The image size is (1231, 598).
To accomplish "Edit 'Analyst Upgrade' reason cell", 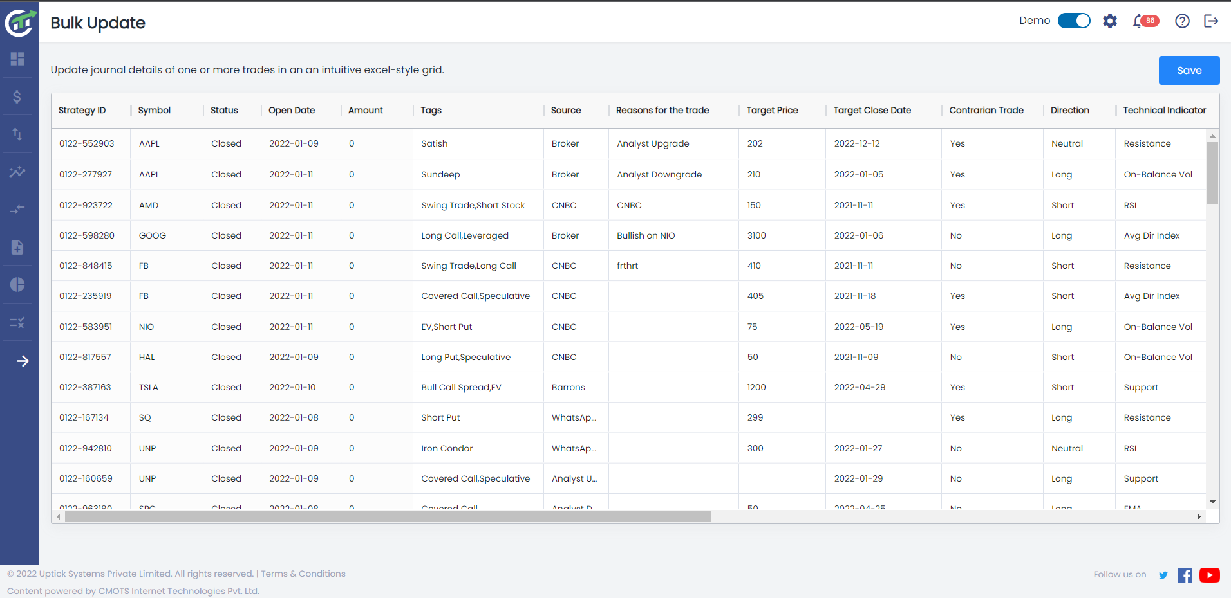I will pos(673,143).
